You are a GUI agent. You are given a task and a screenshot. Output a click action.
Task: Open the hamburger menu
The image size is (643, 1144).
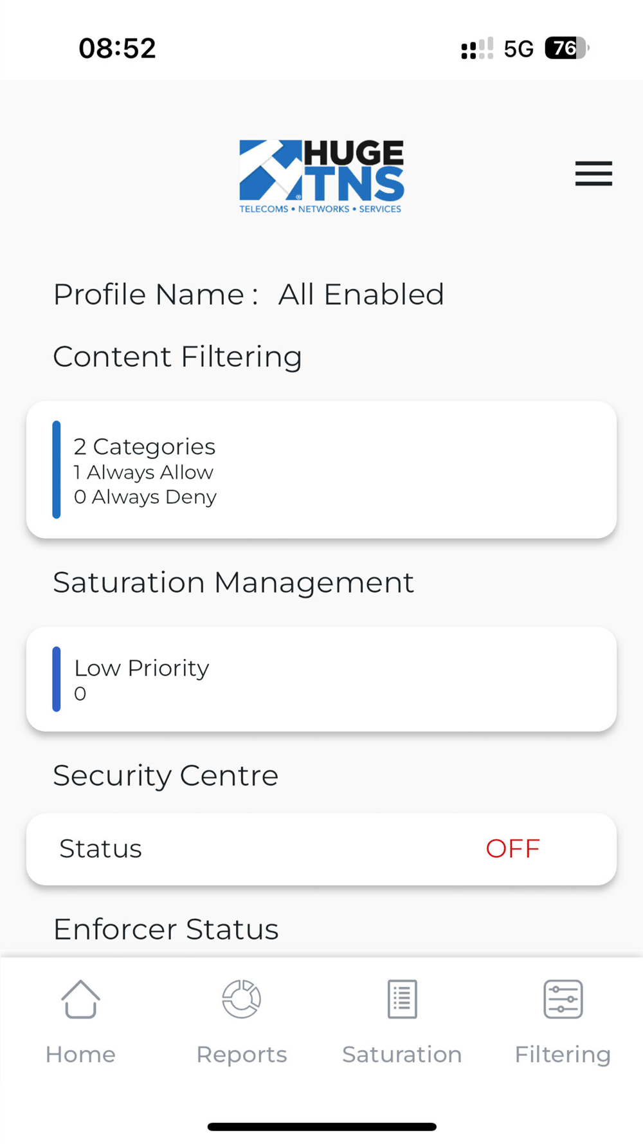point(593,174)
